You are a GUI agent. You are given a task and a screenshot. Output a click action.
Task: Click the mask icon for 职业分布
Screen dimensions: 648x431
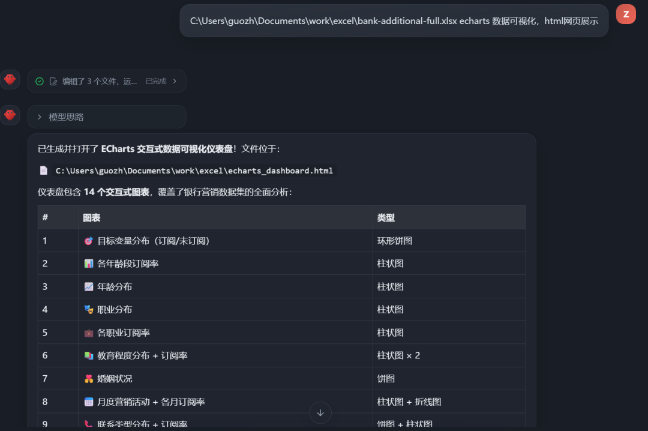tap(88, 309)
